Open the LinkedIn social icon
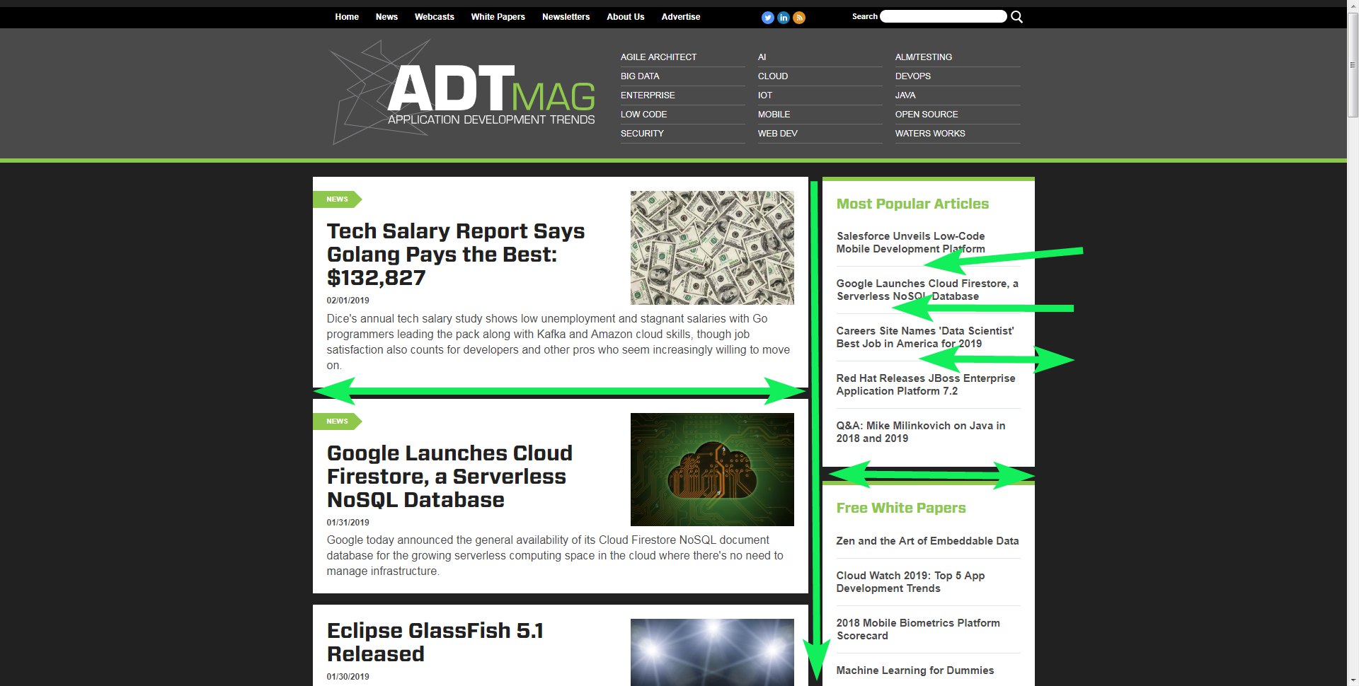This screenshot has height=686, width=1359. 783,18
